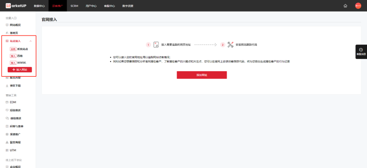Viewport: 367px width, 168px height.
Task: Open the user avatar menu
Action: [x=358, y=6]
